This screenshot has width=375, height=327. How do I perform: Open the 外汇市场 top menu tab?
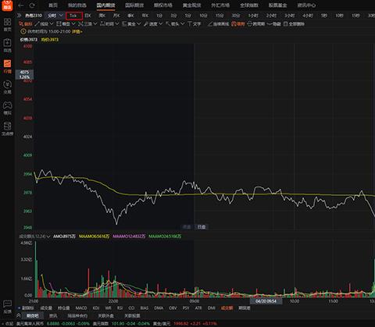point(220,5)
